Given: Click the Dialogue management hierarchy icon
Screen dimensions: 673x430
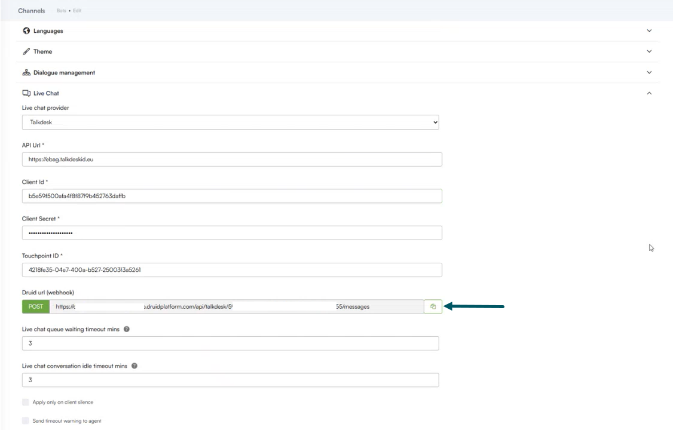Looking at the screenshot, I should click(26, 73).
